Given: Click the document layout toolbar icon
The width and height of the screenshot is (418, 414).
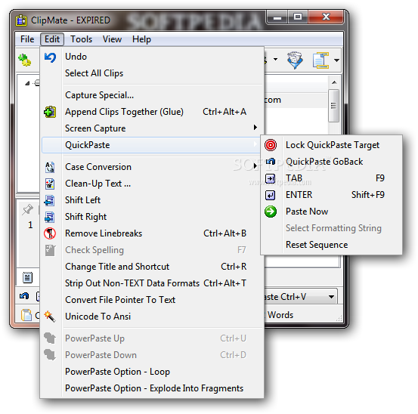Looking at the screenshot, I should click(x=320, y=60).
